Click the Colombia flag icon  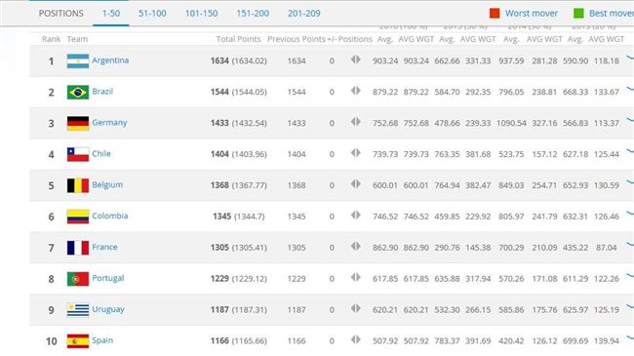click(78, 217)
